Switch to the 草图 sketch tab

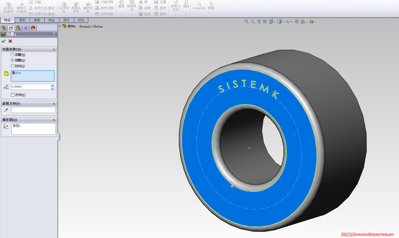click(x=22, y=20)
